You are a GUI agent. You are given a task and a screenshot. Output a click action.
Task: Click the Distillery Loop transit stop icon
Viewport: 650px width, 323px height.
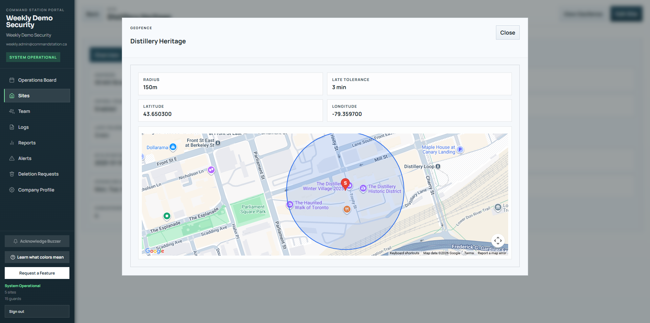438,166
